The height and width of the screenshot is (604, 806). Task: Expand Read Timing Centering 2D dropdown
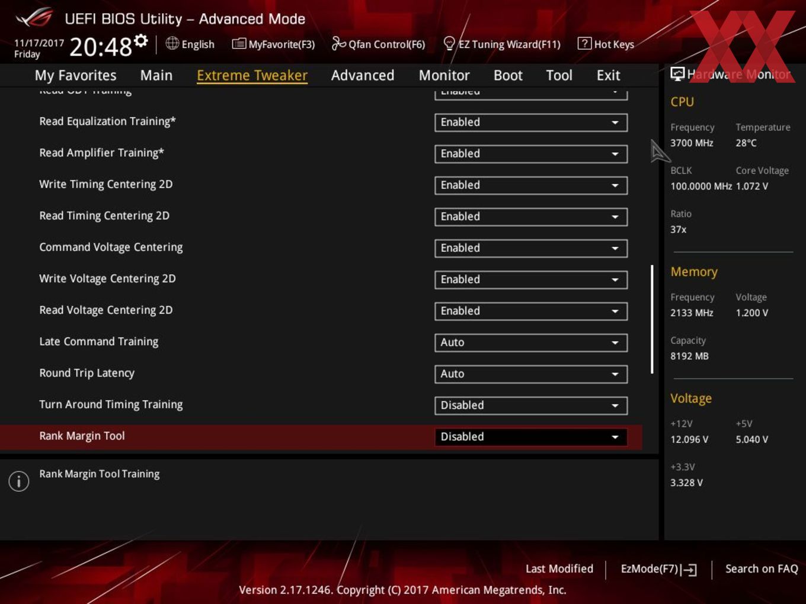click(531, 216)
